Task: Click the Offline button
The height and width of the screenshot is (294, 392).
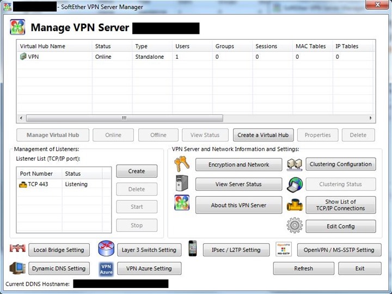Action: pyautogui.click(x=158, y=135)
